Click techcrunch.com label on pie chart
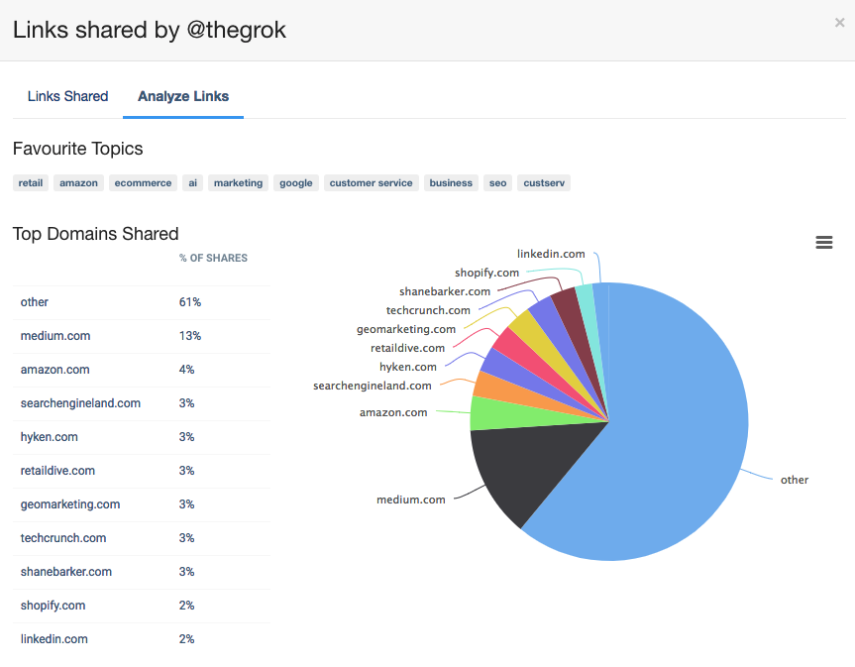The height and width of the screenshot is (667, 855). [x=428, y=310]
